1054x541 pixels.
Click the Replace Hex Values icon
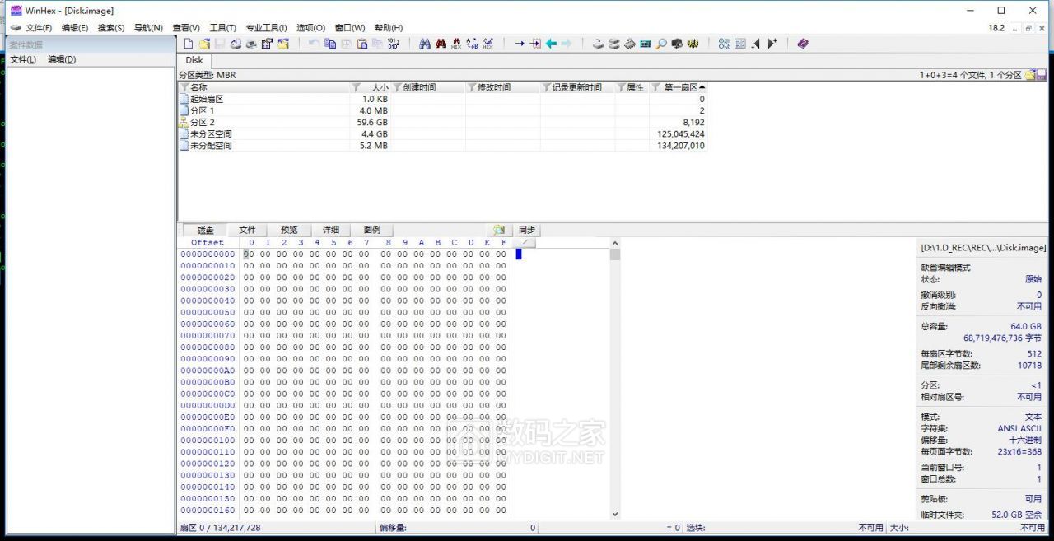pyautogui.click(x=487, y=44)
